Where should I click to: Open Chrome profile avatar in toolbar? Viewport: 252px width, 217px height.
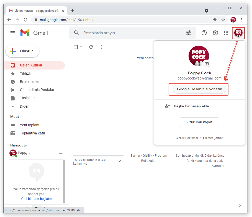[x=233, y=20]
